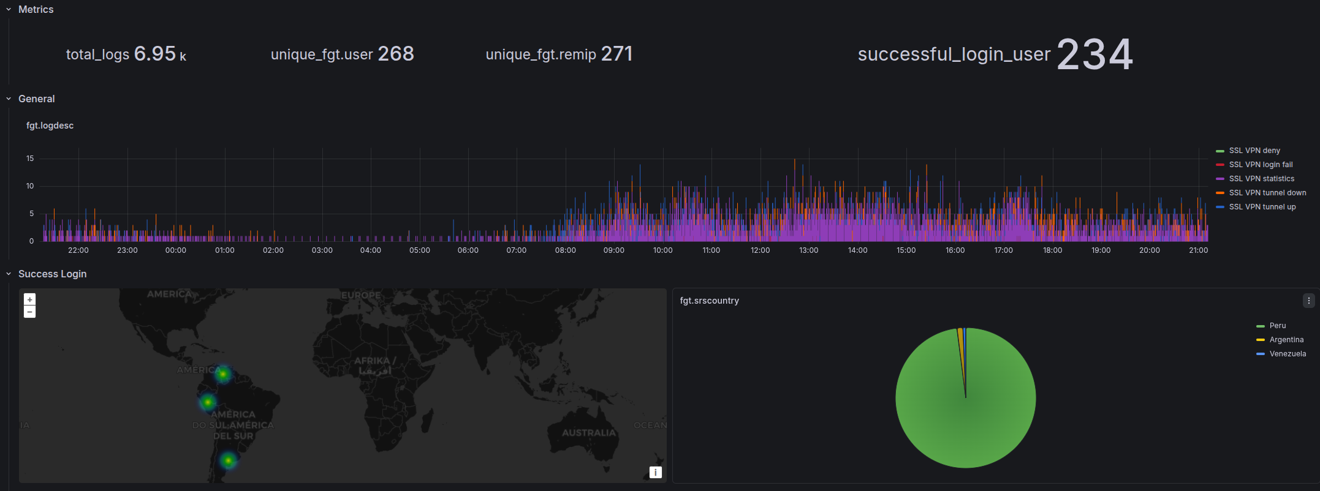Zoom in on the map with plus button
Viewport: 1320px width, 491px height.
[x=29, y=299]
